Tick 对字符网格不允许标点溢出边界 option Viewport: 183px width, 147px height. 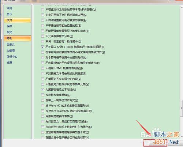pyautogui.click(x=42, y=15)
